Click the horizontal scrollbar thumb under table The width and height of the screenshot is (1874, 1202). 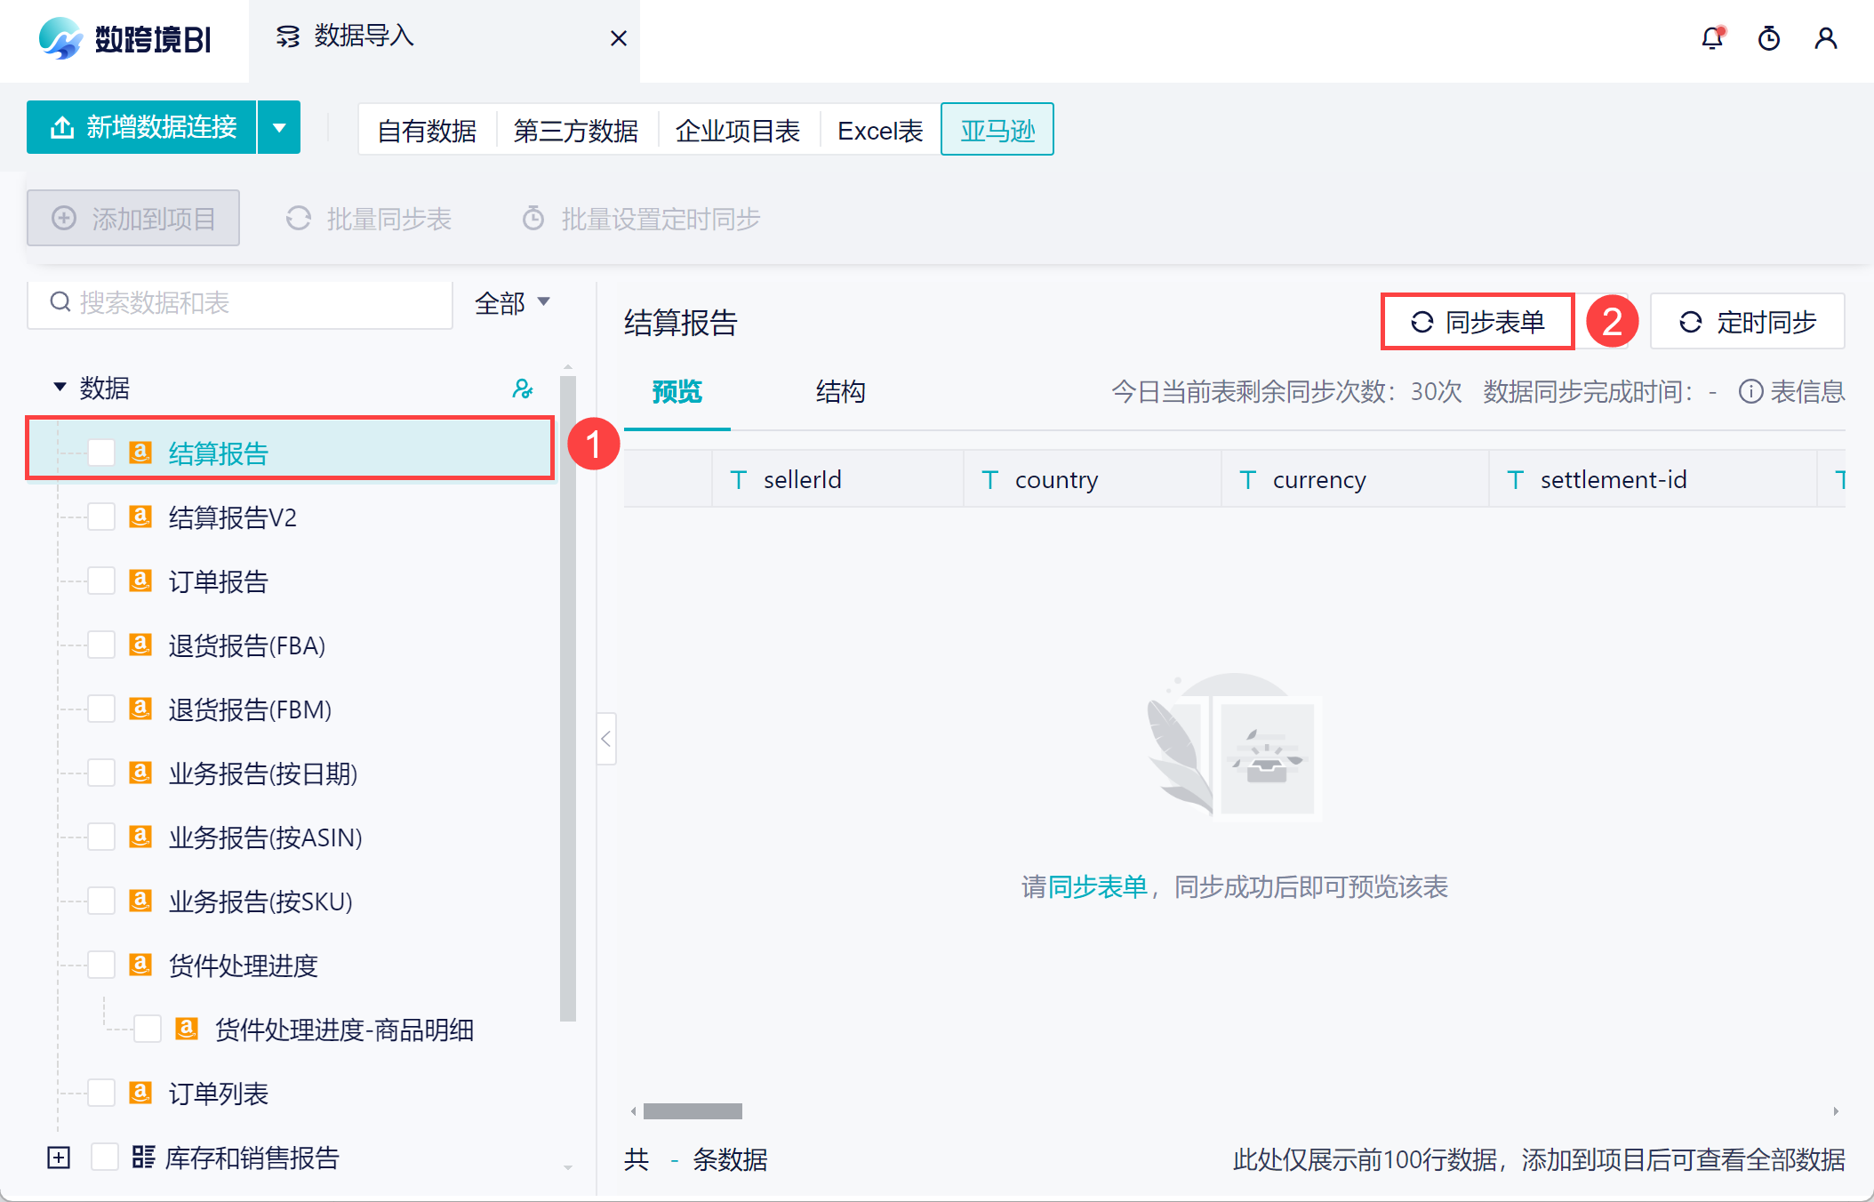click(693, 1111)
